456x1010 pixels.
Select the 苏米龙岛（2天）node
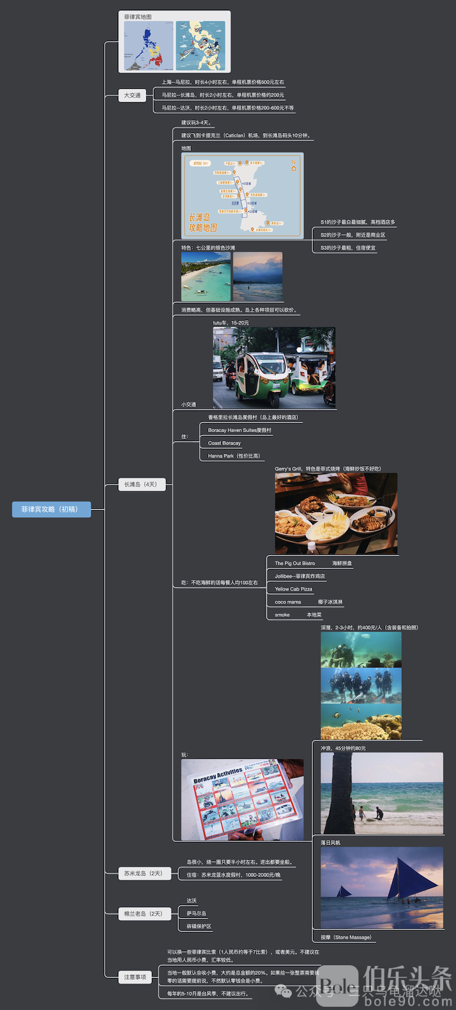144,873
